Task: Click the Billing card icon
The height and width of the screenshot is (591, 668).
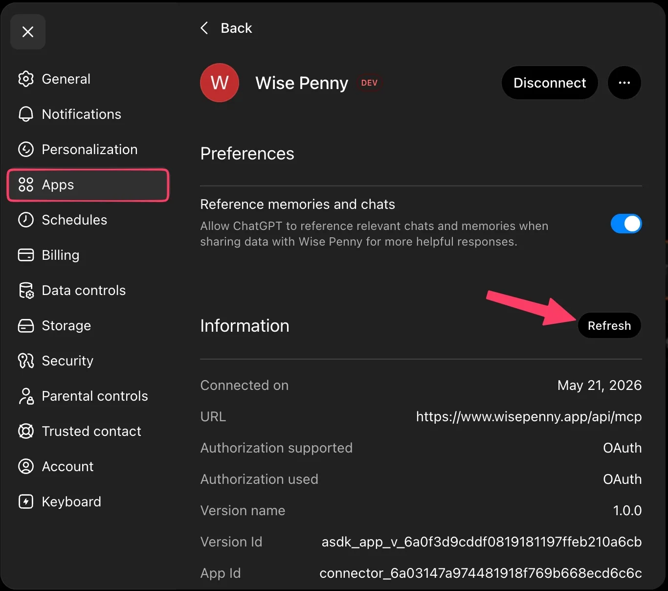Action: point(26,255)
